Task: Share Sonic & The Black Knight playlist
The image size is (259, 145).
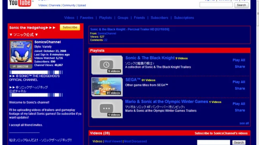Action: (x=240, y=66)
